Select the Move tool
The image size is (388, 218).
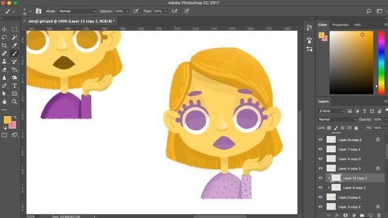point(4,30)
